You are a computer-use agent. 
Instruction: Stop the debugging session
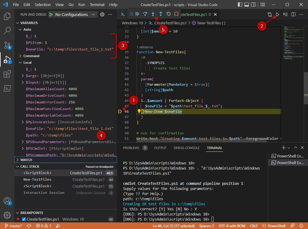tap(176, 14)
